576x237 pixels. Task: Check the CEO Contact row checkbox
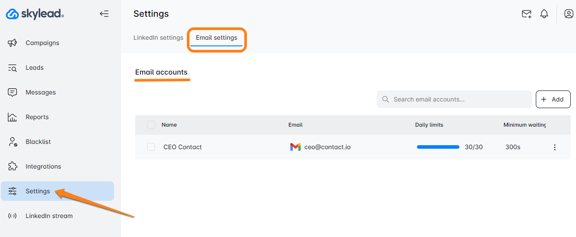click(x=151, y=147)
